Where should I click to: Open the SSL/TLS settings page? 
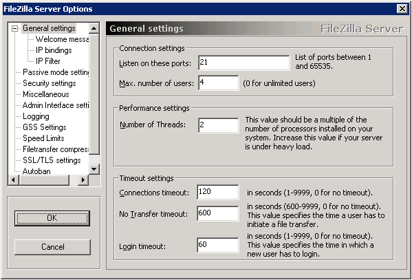(x=52, y=160)
